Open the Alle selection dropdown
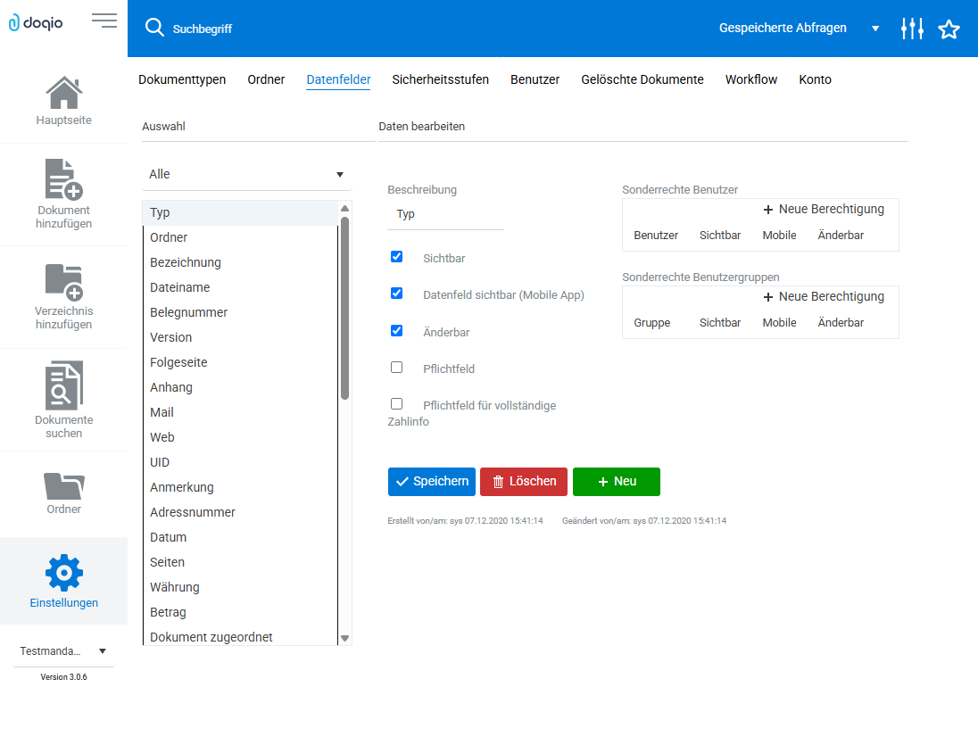The image size is (978, 737). point(246,175)
